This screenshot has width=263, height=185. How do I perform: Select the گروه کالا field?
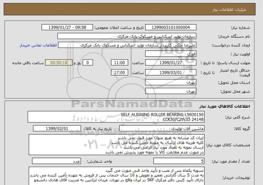162,129
